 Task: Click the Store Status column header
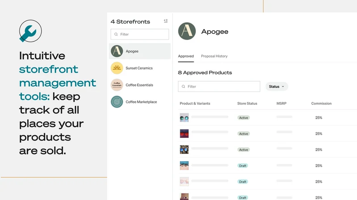[x=247, y=104]
